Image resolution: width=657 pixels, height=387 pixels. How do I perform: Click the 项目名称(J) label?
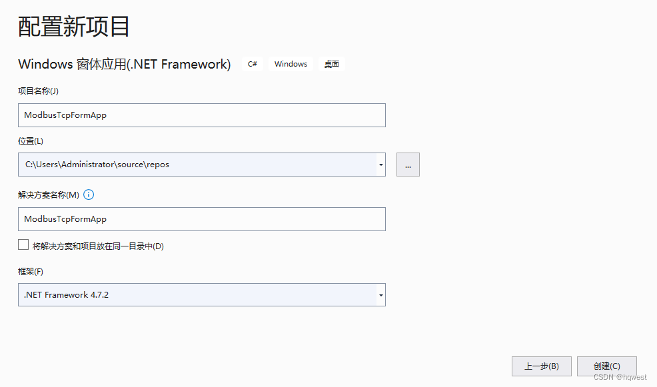tap(38, 91)
